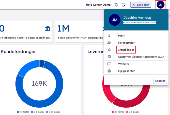Viewport: 170px width, 115px height.
Task: Click Help Center Demo in header
Action: point(98,5)
